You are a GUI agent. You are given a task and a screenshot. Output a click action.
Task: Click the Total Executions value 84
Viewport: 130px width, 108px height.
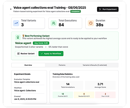(61, 25)
